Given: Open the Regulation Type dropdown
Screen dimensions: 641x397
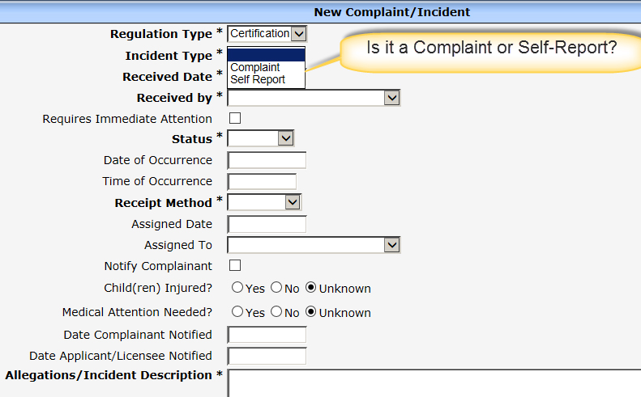Looking at the screenshot, I should coord(298,33).
